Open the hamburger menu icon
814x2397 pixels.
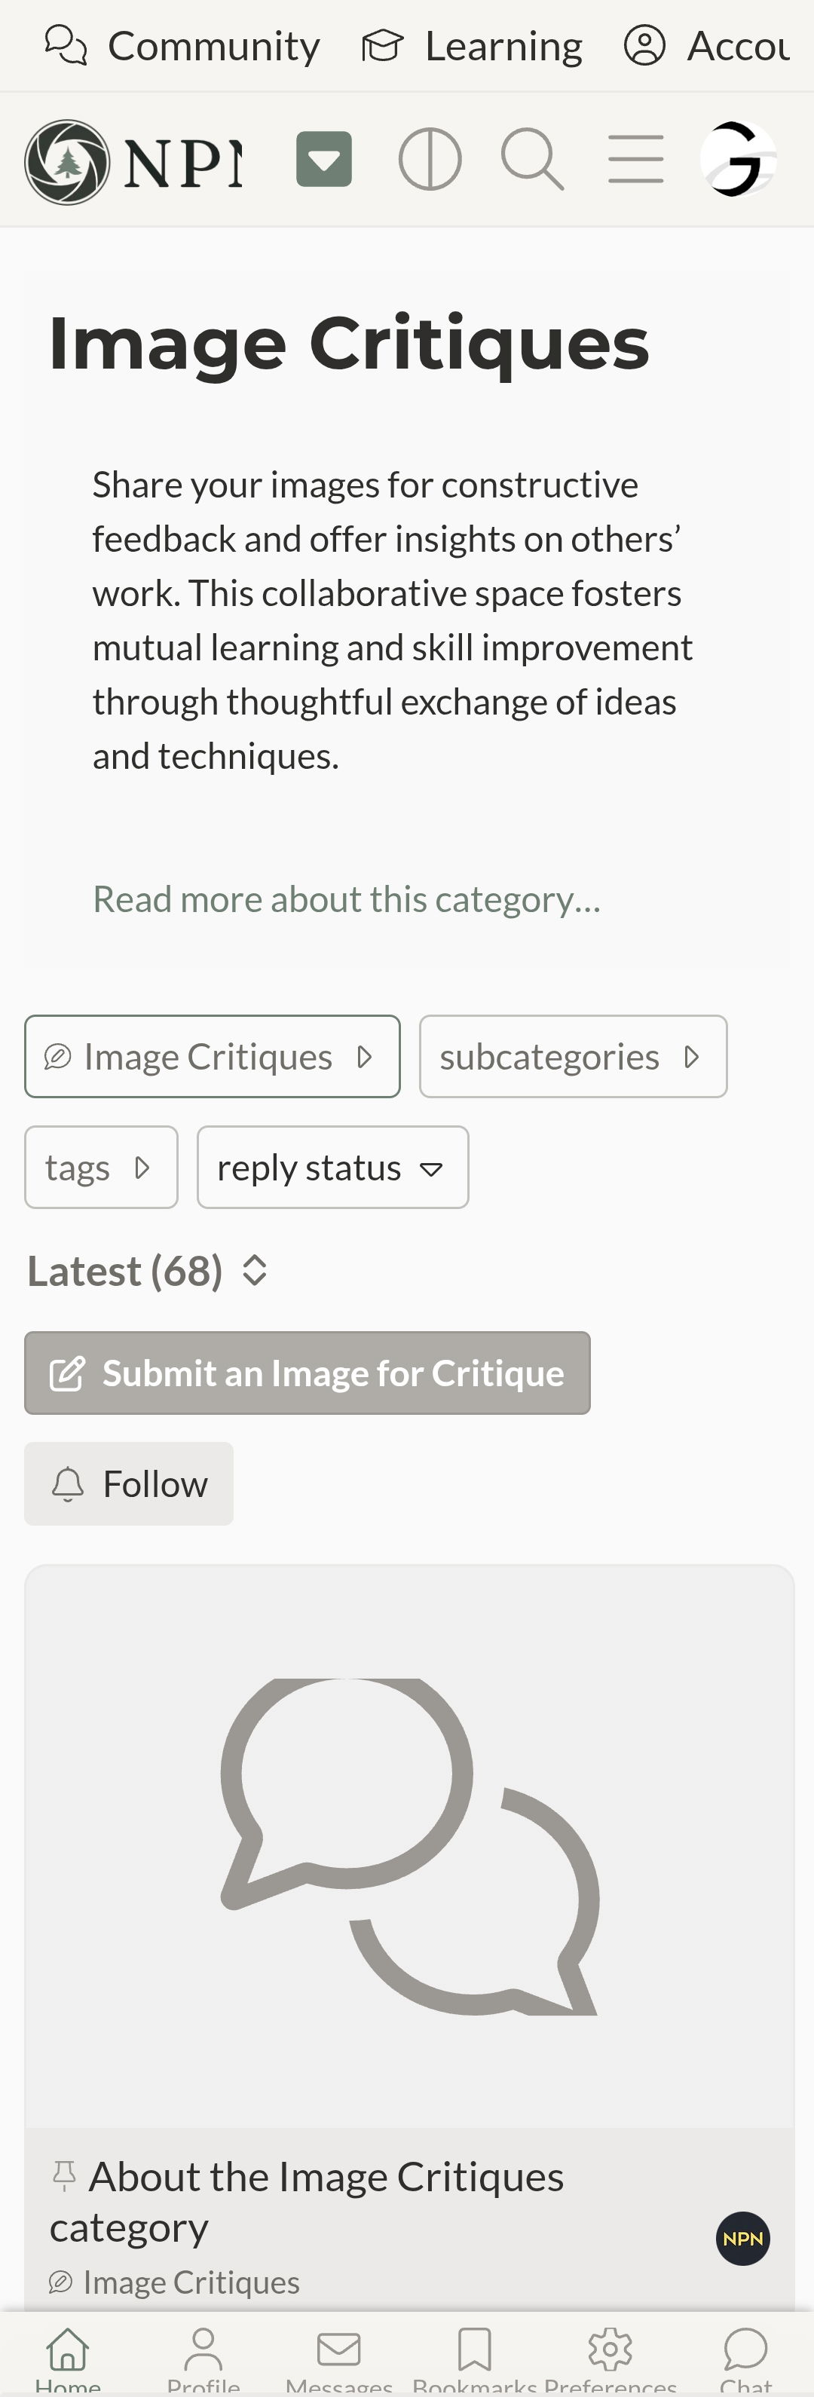click(635, 159)
